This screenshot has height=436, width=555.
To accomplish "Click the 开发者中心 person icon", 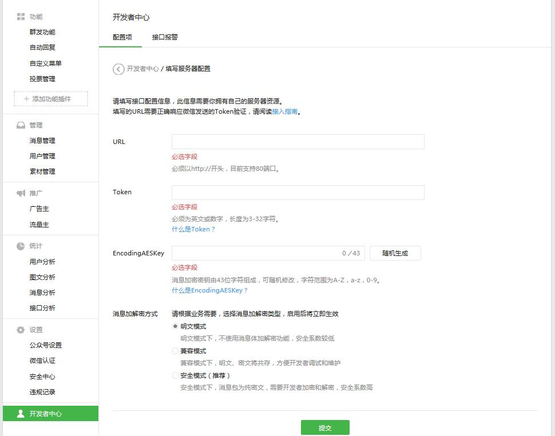I will pyautogui.click(x=21, y=413).
